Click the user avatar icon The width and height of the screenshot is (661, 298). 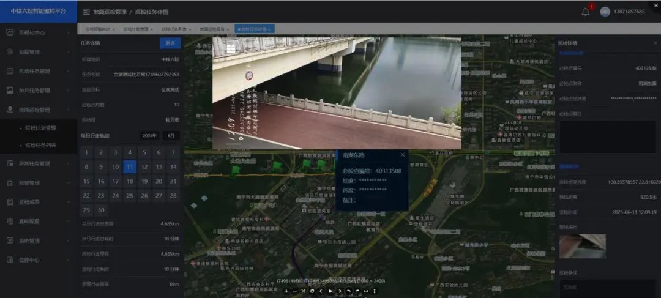(605, 12)
